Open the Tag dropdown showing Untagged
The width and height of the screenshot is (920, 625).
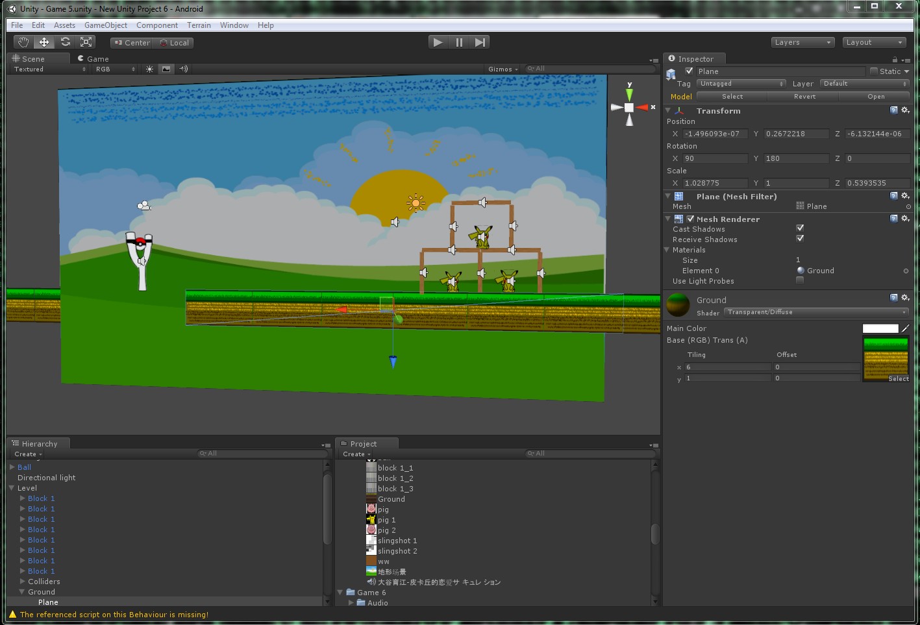pyautogui.click(x=741, y=84)
